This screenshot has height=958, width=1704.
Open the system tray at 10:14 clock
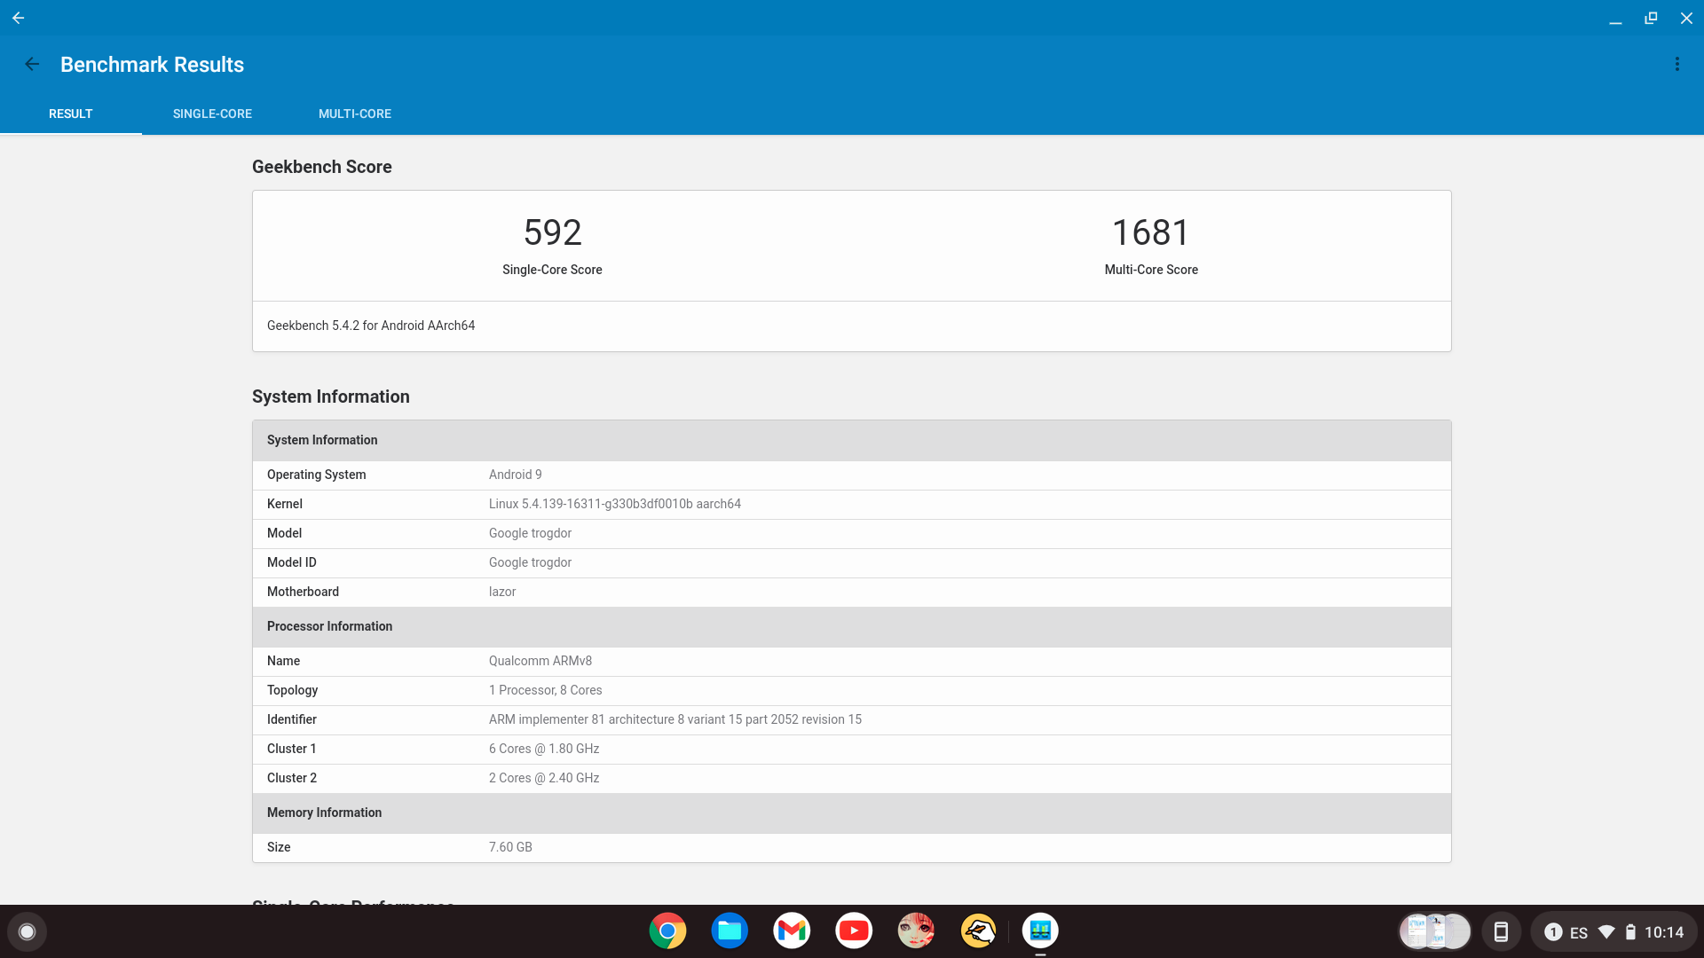click(x=1664, y=932)
